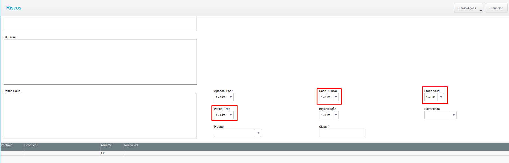Click the top text area above Sit. Desej.
Viewport: 509px width, 163px height.
coord(100,23)
